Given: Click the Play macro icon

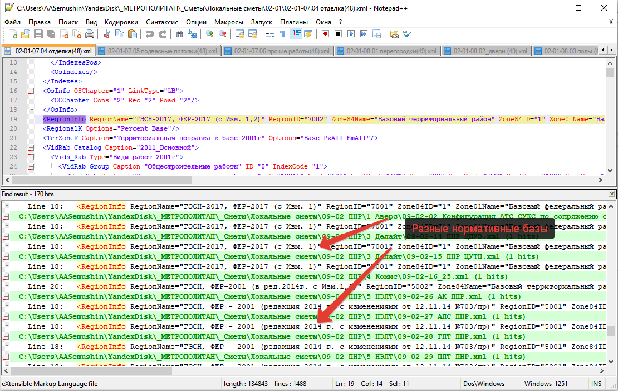Looking at the screenshot, I should pos(351,34).
